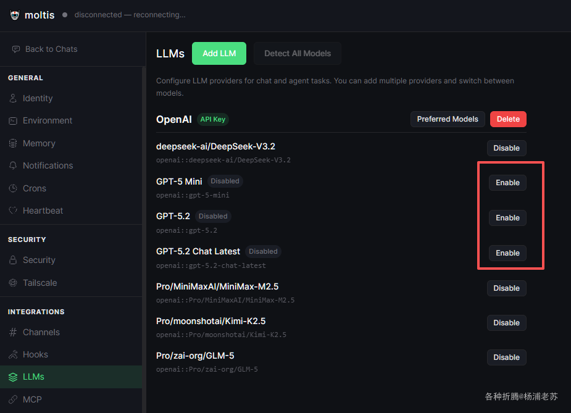Click the OpenAI provider heading

click(173, 120)
